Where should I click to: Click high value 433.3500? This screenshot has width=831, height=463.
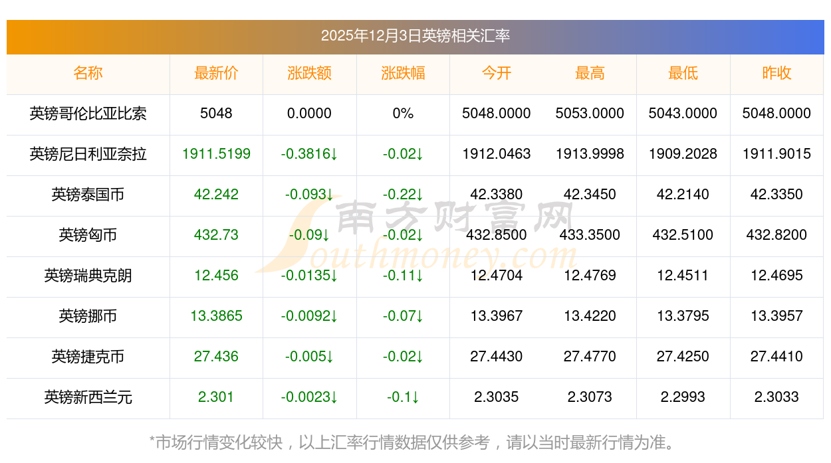(590, 235)
